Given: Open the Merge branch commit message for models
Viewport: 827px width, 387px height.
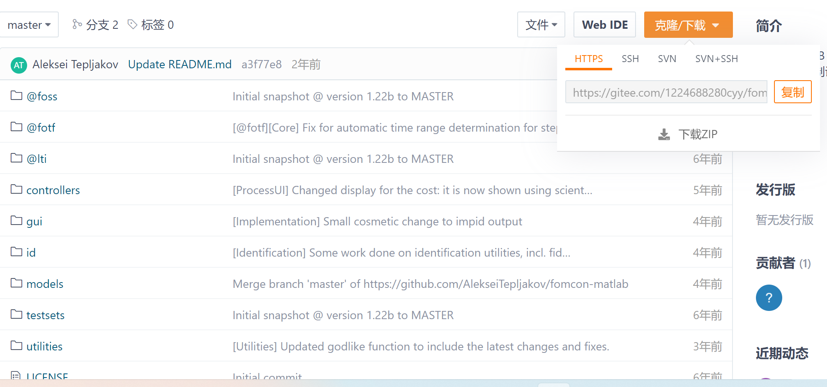Looking at the screenshot, I should (430, 284).
